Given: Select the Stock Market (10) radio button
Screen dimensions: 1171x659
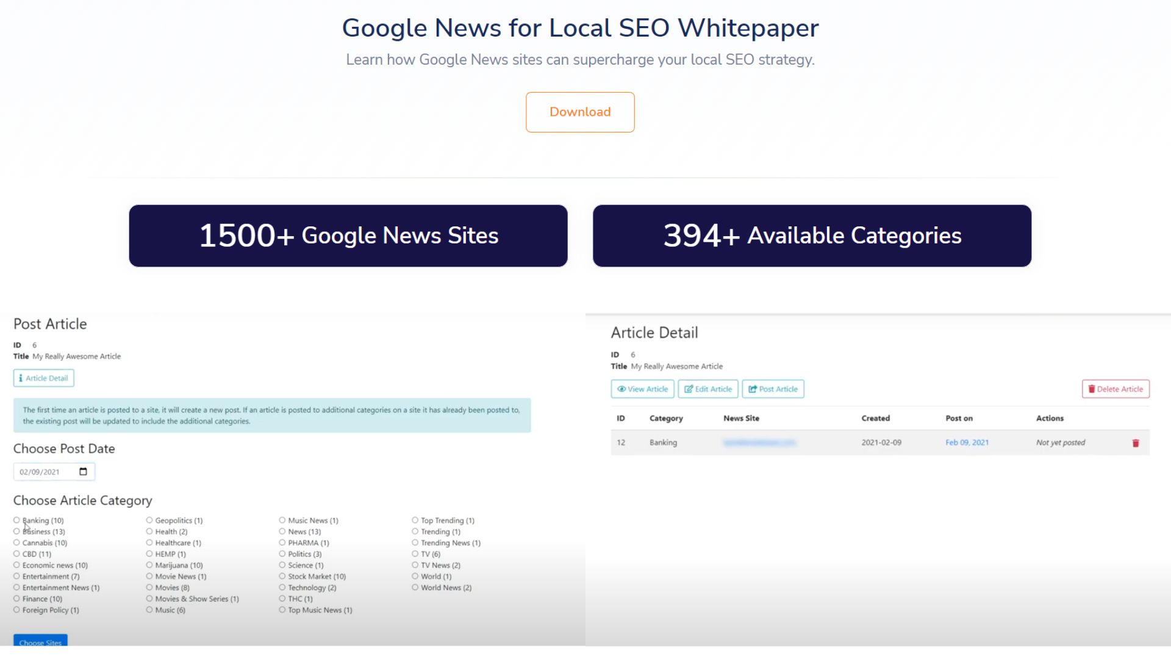Looking at the screenshot, I should pyautogui.click(x=282, y=577).
